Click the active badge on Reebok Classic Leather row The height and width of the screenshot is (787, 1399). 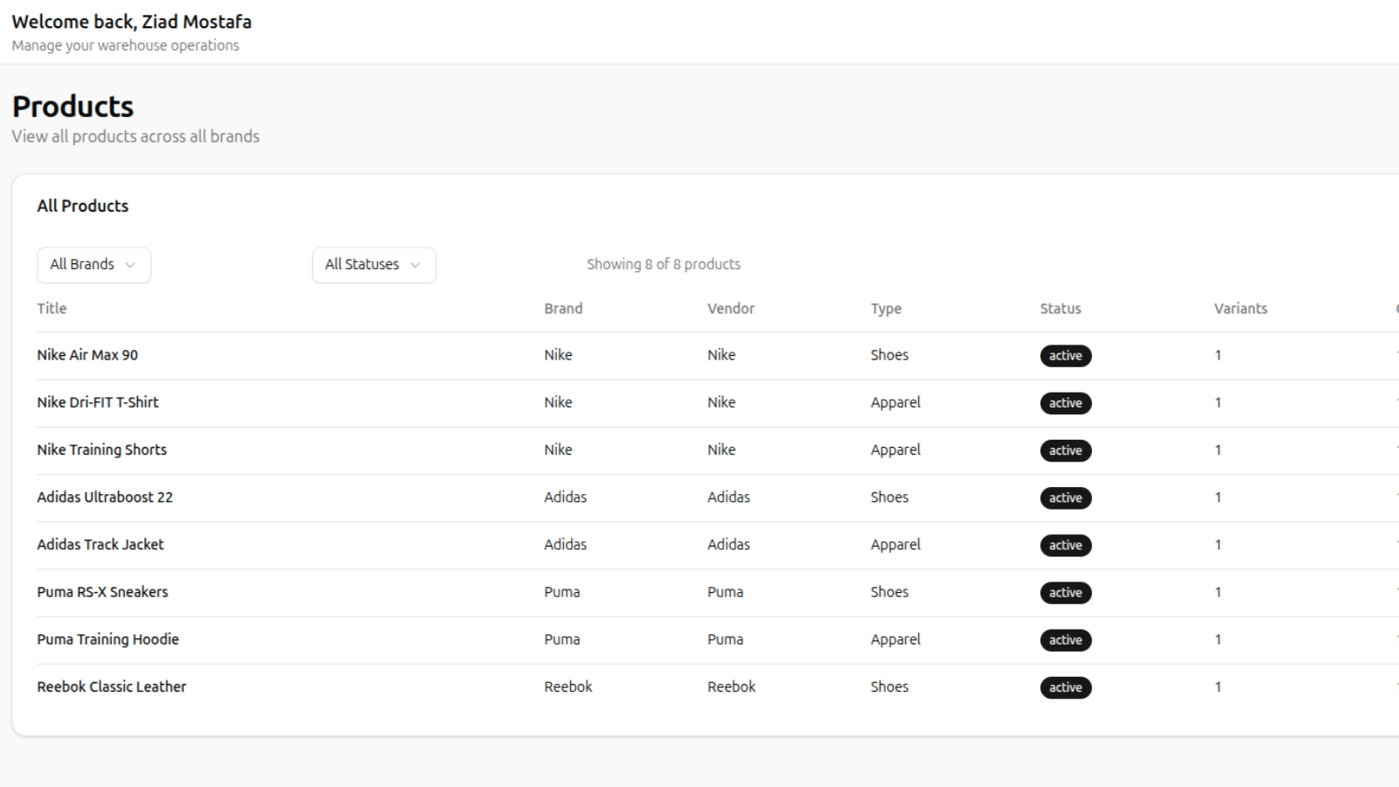click(1065, 687)
